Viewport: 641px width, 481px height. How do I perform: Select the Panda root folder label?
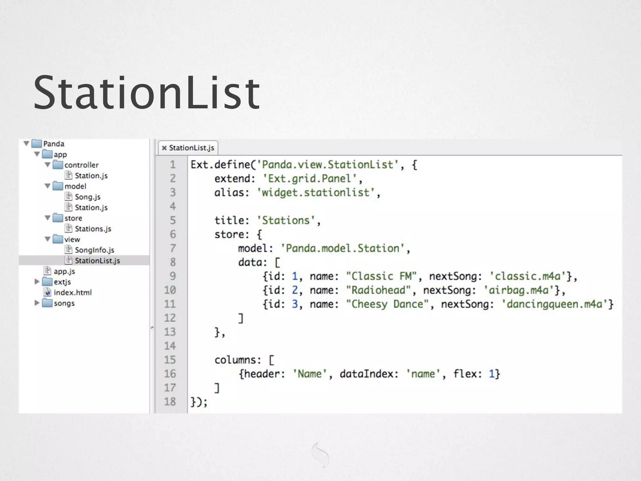tap(54, 144)
